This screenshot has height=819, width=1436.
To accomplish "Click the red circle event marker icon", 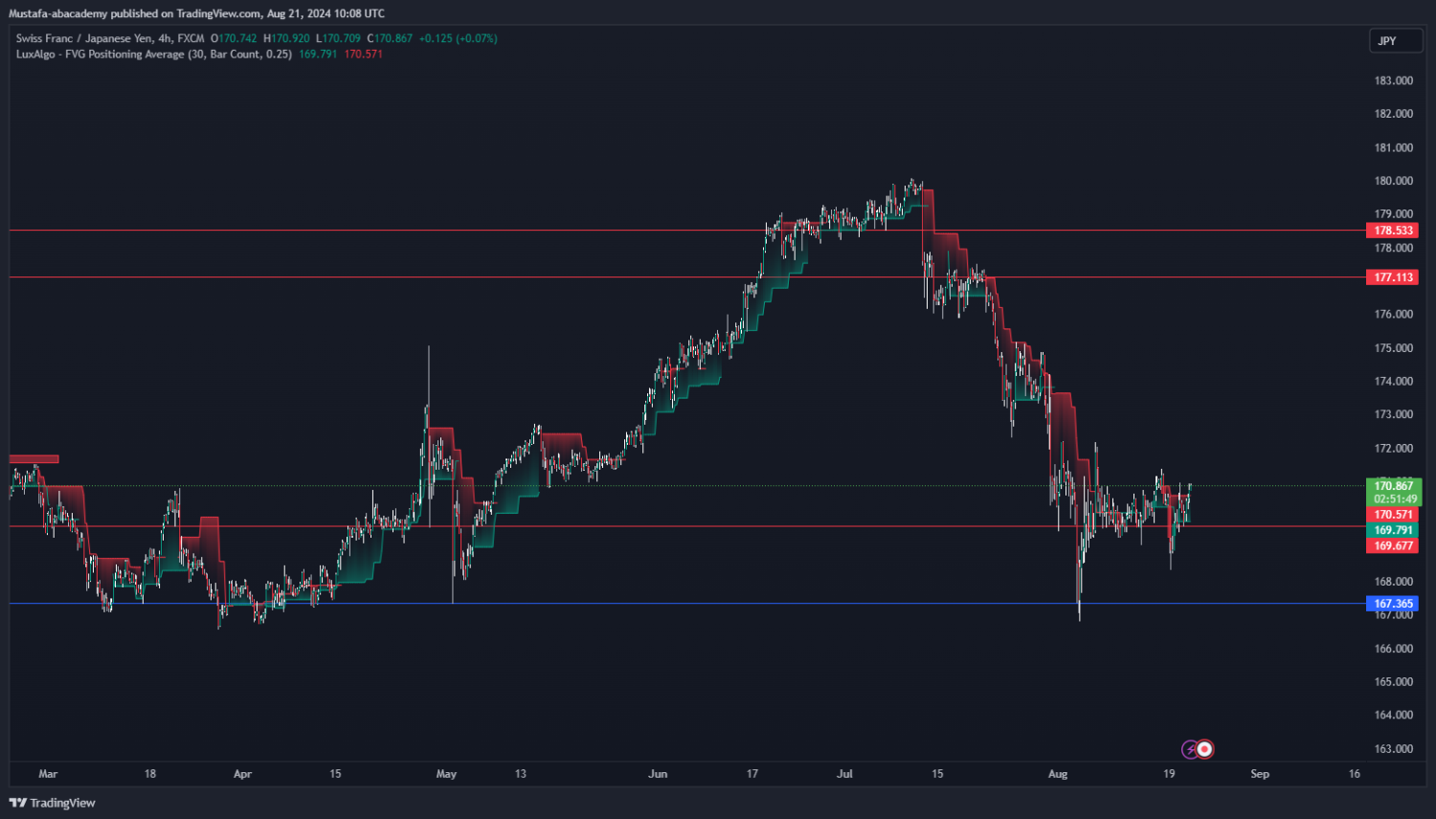I will [1205, 749].
